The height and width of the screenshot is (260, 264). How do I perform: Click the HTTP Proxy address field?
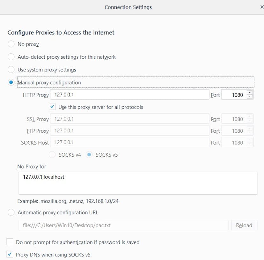[128, 95]
